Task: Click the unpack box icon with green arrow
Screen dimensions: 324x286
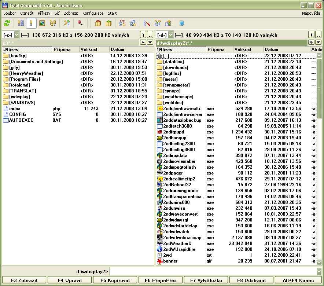Action: (x=109, y=23)
